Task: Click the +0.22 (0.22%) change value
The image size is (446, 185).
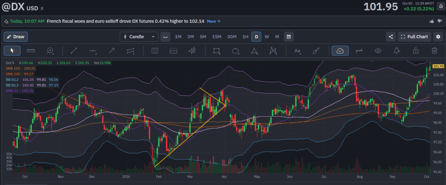Action: (x=419, y=9)
